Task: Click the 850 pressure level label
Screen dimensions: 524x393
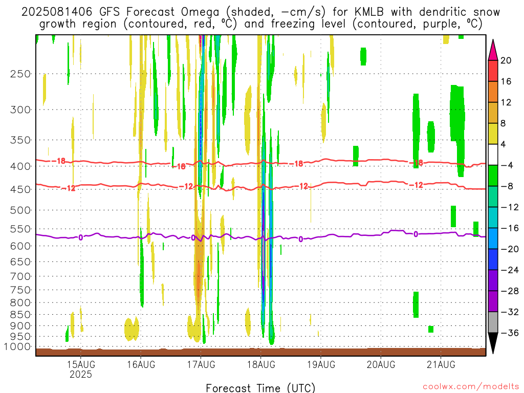Action: 20,315
